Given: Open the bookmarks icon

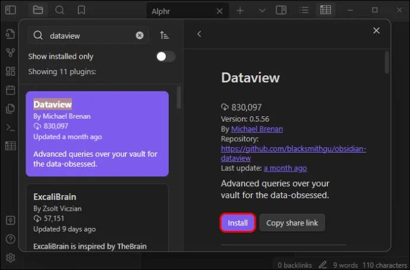Looking at the screenshot, I should (81, 10).
